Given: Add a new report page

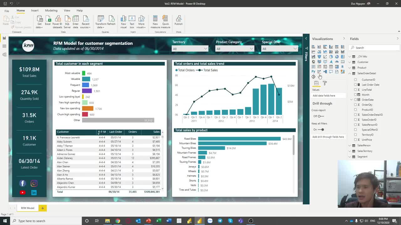Looking at the screenshot, I should pyautogui.click(x=43, y=208).
